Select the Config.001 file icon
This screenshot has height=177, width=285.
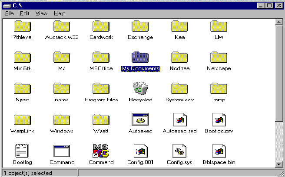(141, 151)
